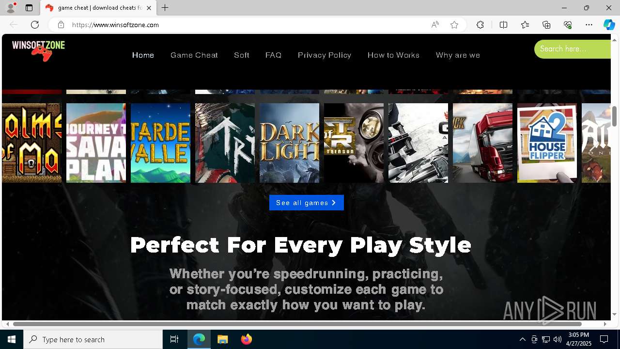Open the Why are we page

tap(458, 55)
